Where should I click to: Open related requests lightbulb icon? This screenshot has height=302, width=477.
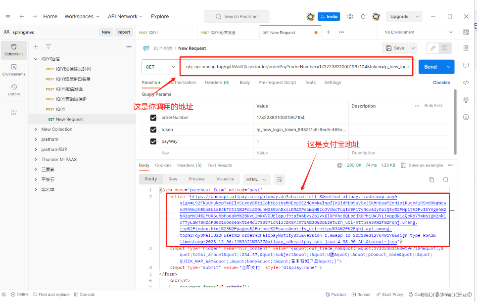[466, 100]
